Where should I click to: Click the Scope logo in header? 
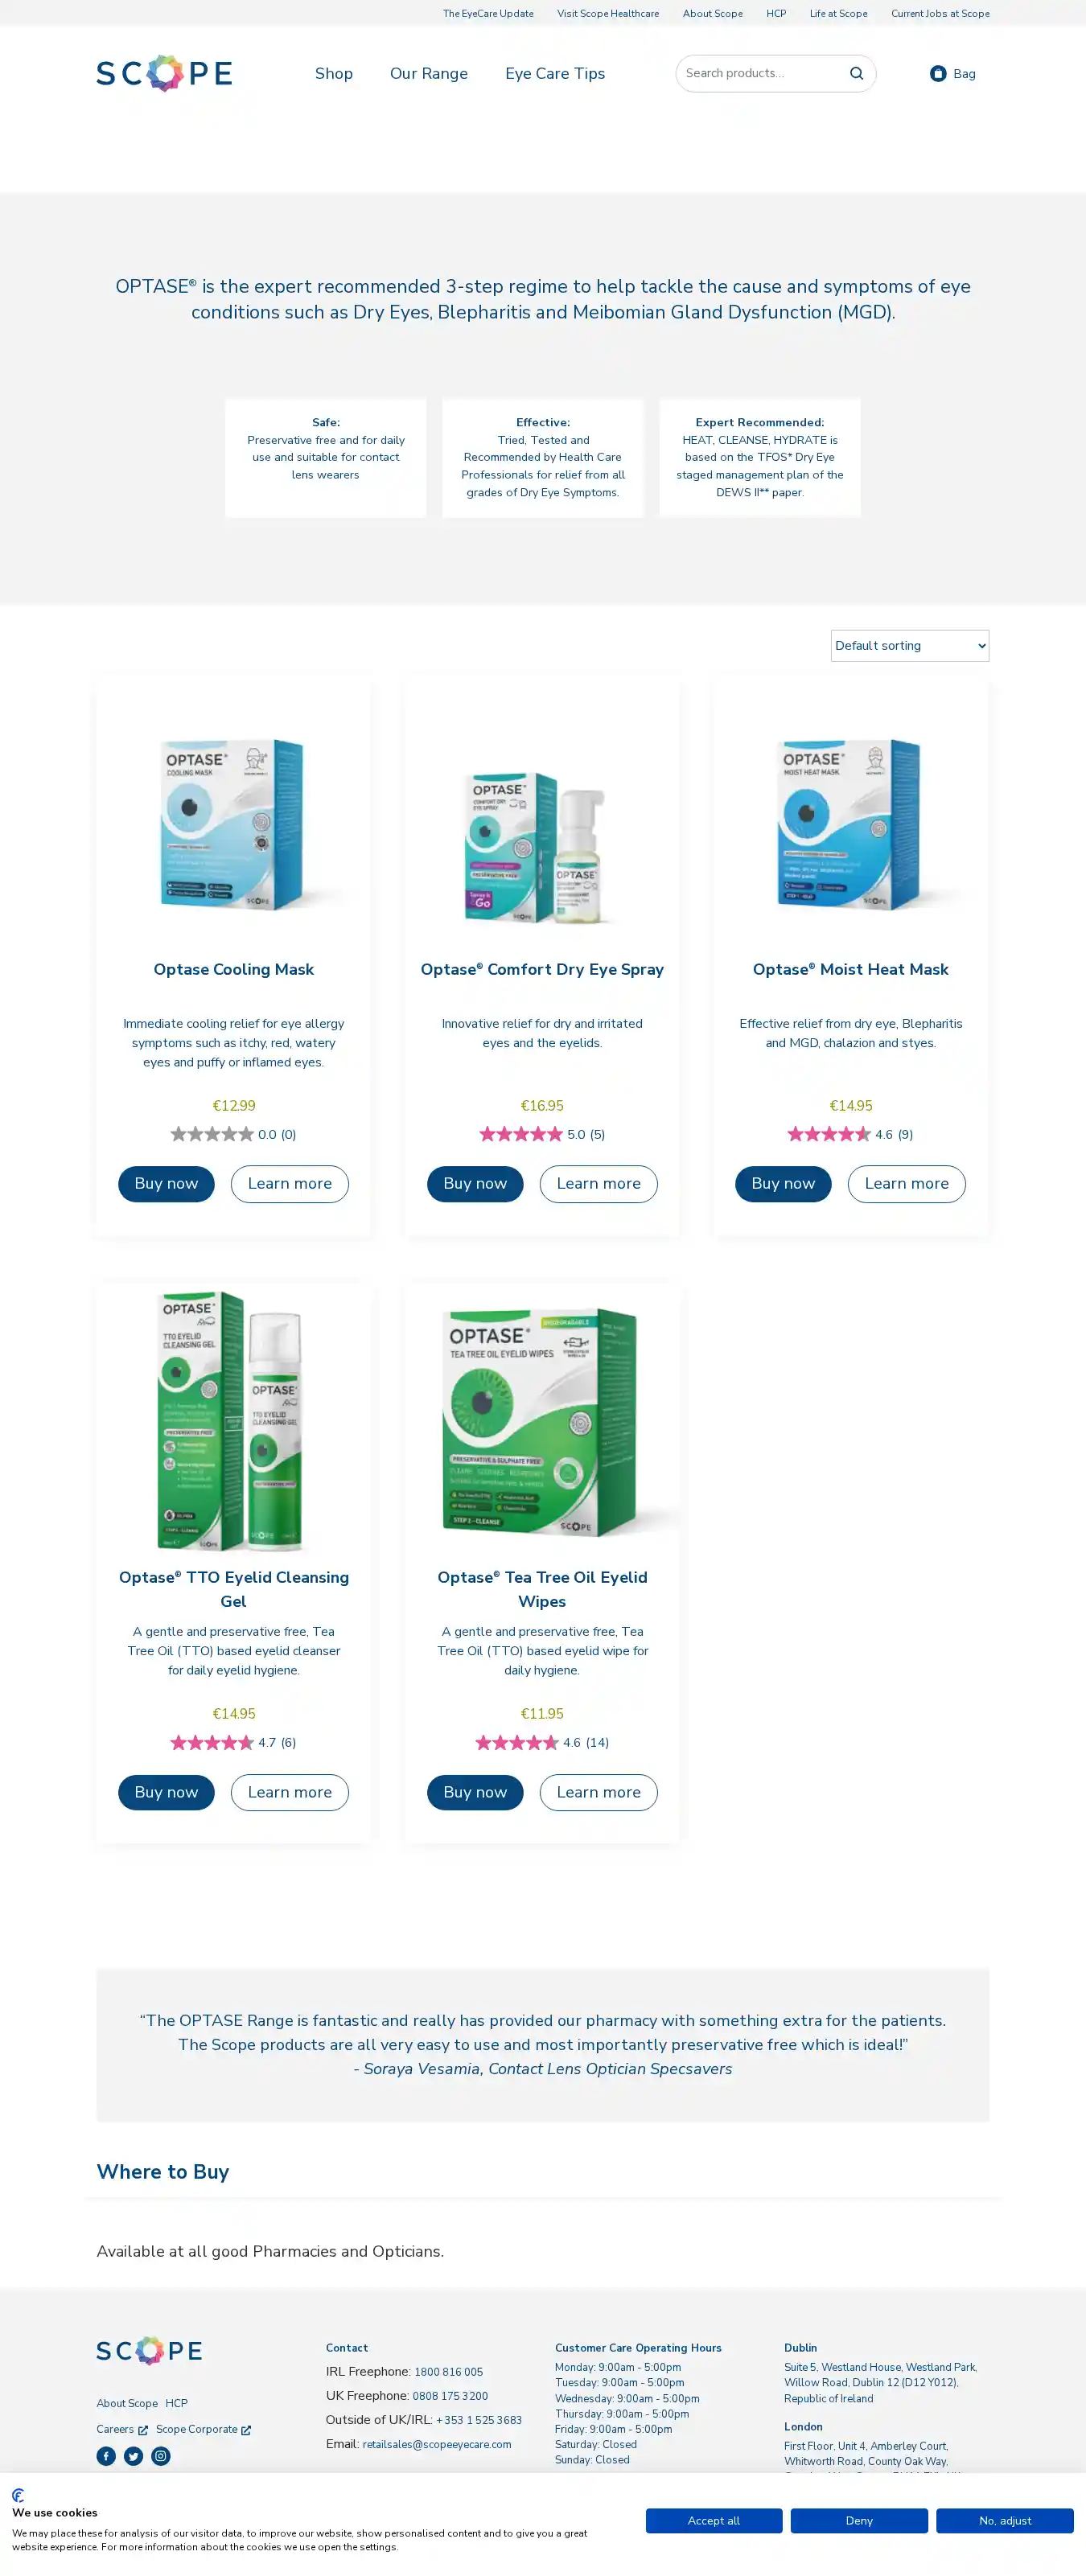coord(164,73)
